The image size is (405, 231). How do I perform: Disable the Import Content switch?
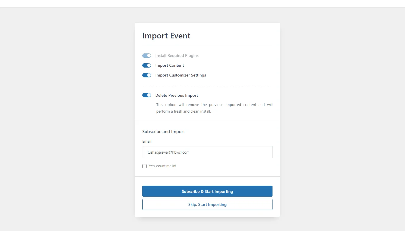pos(147,65)
